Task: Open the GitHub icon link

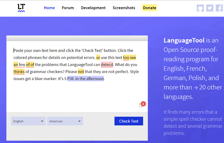Action: pos(200,8)
